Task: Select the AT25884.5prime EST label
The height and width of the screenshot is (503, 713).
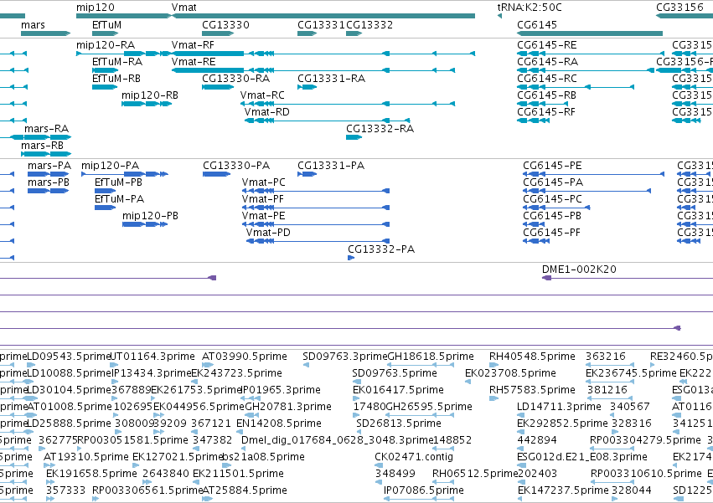Action: click(244, 490)
